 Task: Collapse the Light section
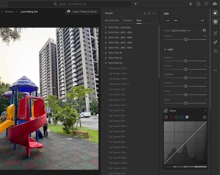[165, 50]
